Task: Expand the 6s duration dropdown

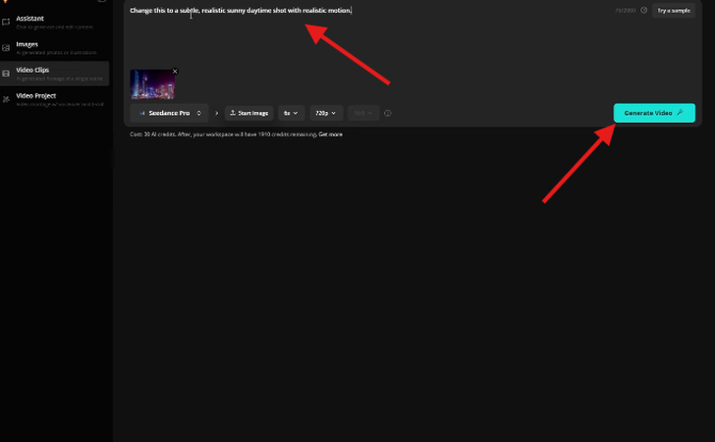Action: coord(291,113)
